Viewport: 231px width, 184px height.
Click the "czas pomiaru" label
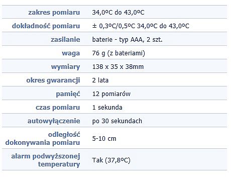(x=58, y=108)
